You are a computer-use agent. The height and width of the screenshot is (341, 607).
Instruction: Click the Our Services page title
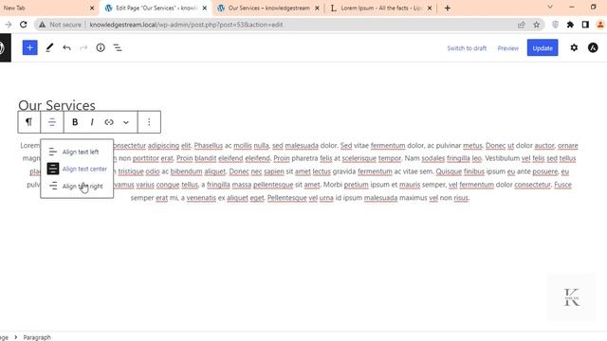point(57,105)
